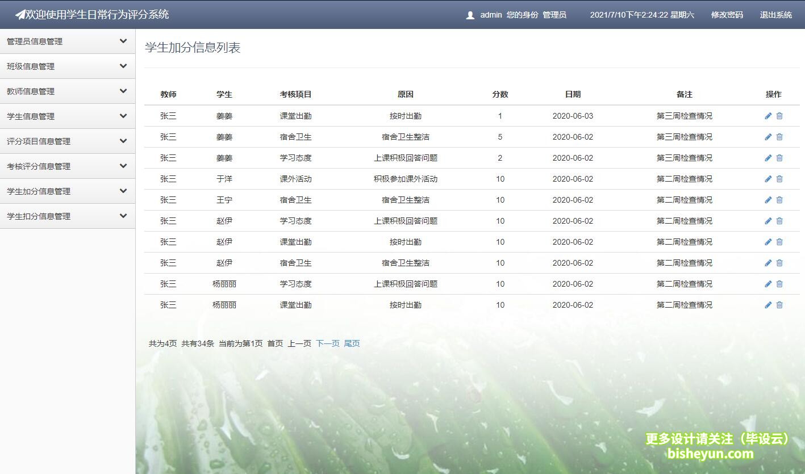The height and width of the screenshot is (474, 805).
Task: Delete the 赵伊 课堂出勤 record
Action: click(779, 242)
